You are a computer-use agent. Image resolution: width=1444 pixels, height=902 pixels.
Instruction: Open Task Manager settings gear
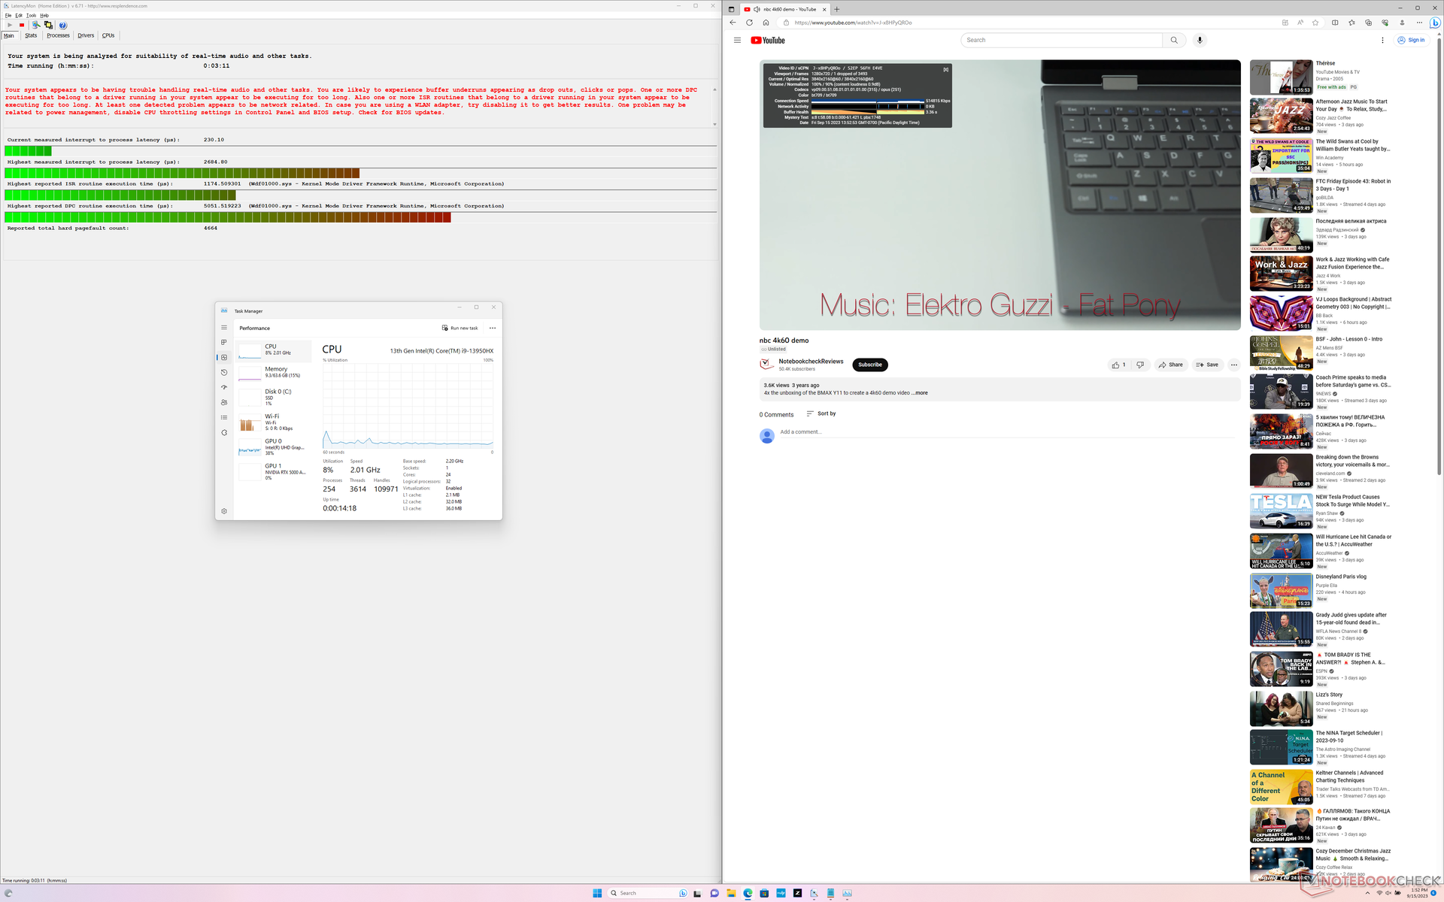click(224, 511)
